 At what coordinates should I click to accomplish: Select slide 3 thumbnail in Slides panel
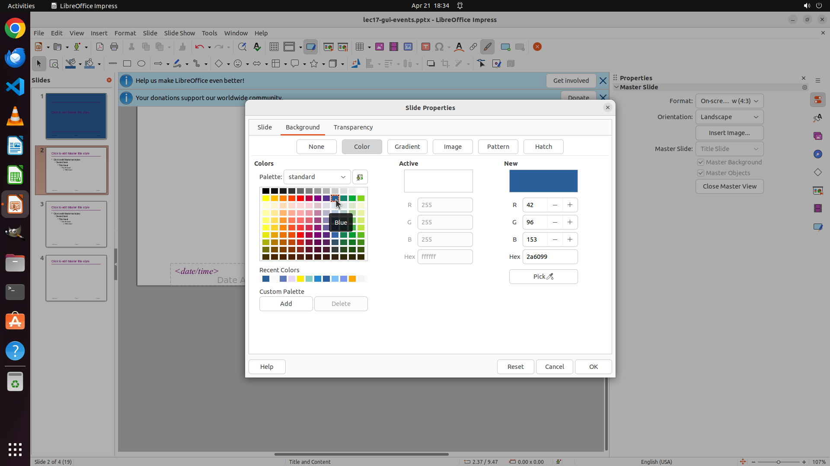pyautogui.click(x=76, y=224)
